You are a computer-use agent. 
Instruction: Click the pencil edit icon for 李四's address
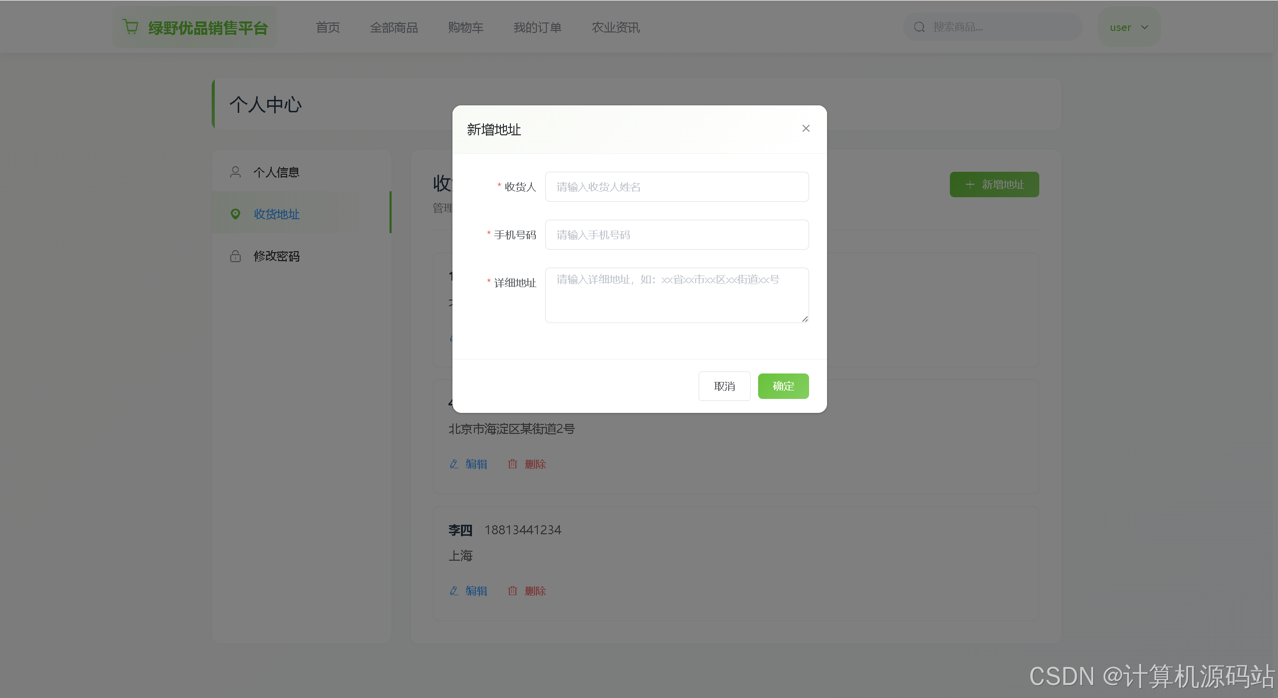453,591
